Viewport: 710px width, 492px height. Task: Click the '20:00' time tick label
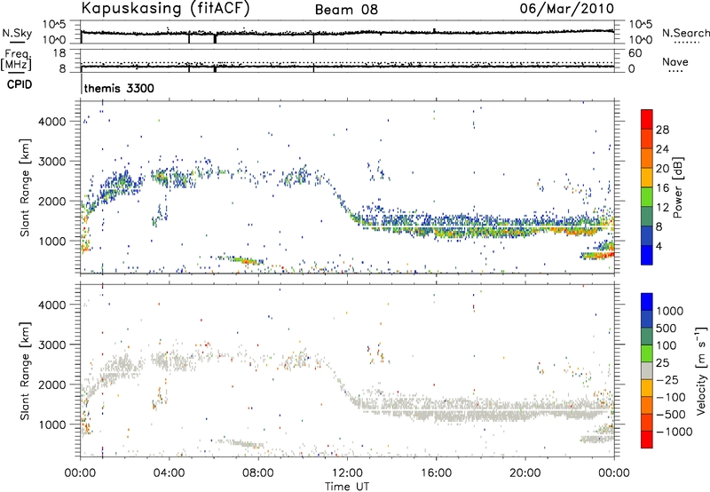(525, 473)
